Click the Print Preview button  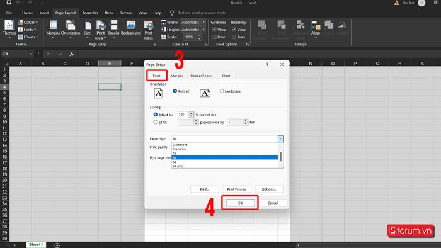coord(237,189)
